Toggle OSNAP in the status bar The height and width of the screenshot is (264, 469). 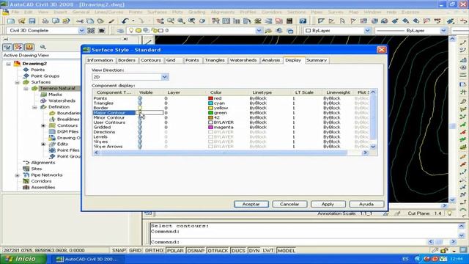point(196,251)
